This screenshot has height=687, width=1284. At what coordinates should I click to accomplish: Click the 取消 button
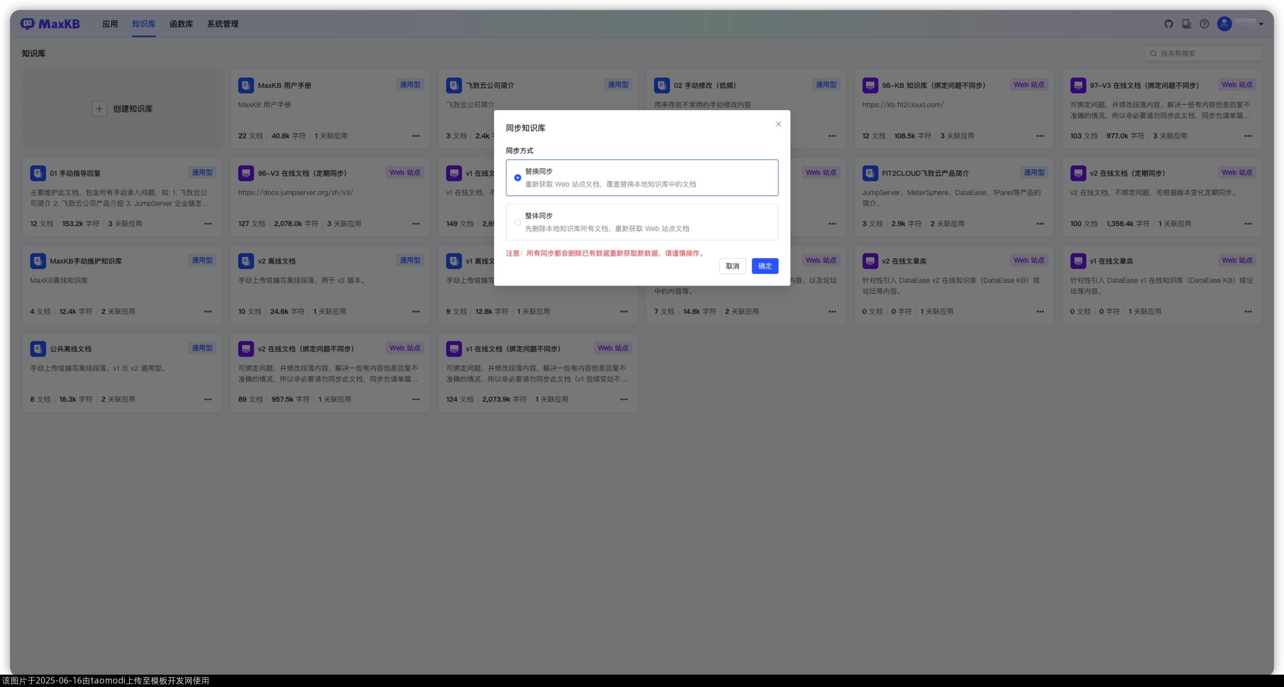coord(732,266)
